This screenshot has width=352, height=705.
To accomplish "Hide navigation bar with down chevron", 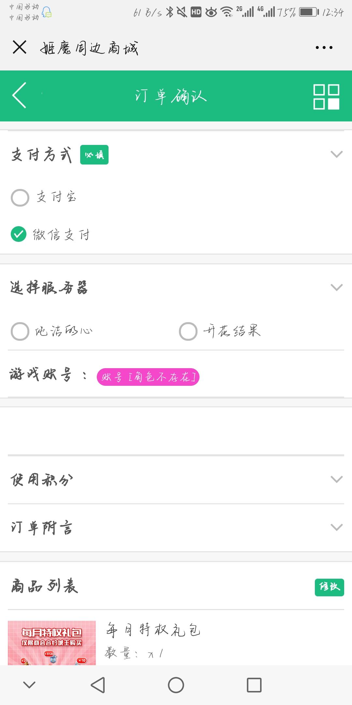I will click(29, 685).
